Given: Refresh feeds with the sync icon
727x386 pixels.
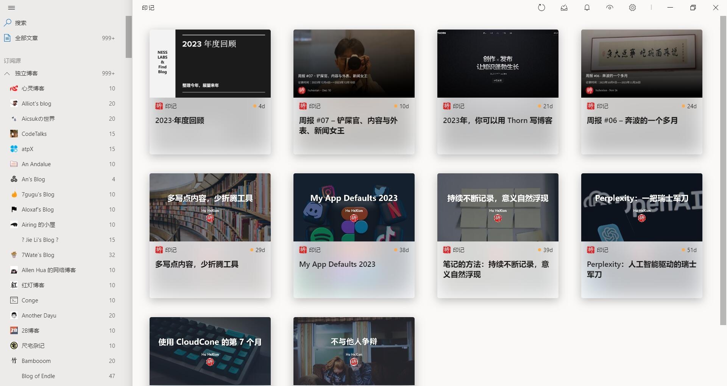Looking at the screenshot, I should [x=541, y=8].
